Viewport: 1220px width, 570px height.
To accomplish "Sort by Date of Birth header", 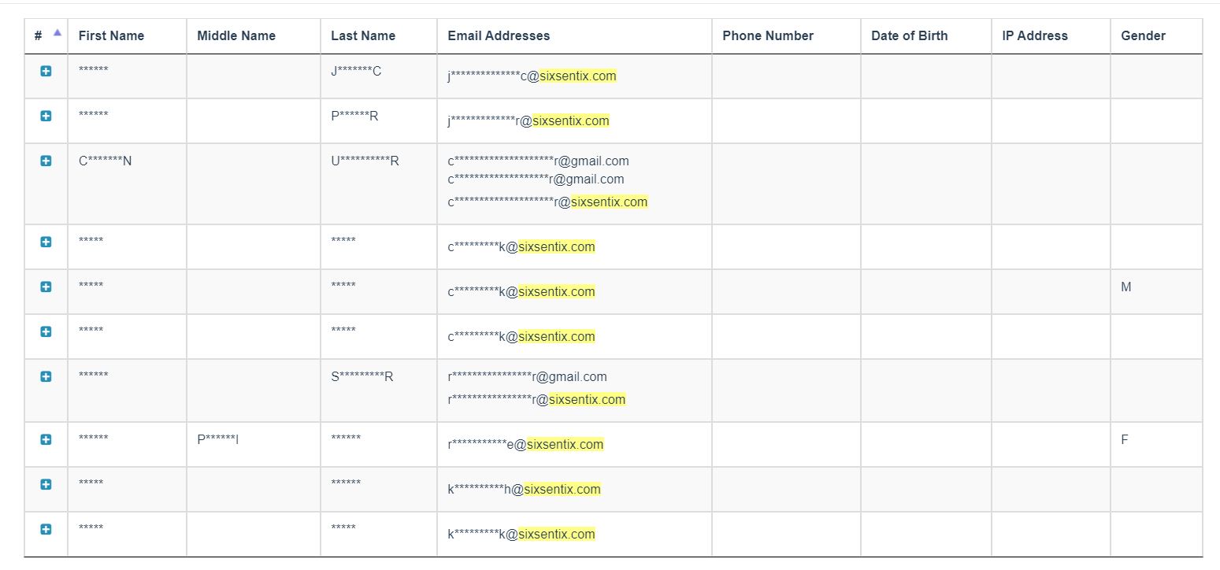I will click(910, 35).
